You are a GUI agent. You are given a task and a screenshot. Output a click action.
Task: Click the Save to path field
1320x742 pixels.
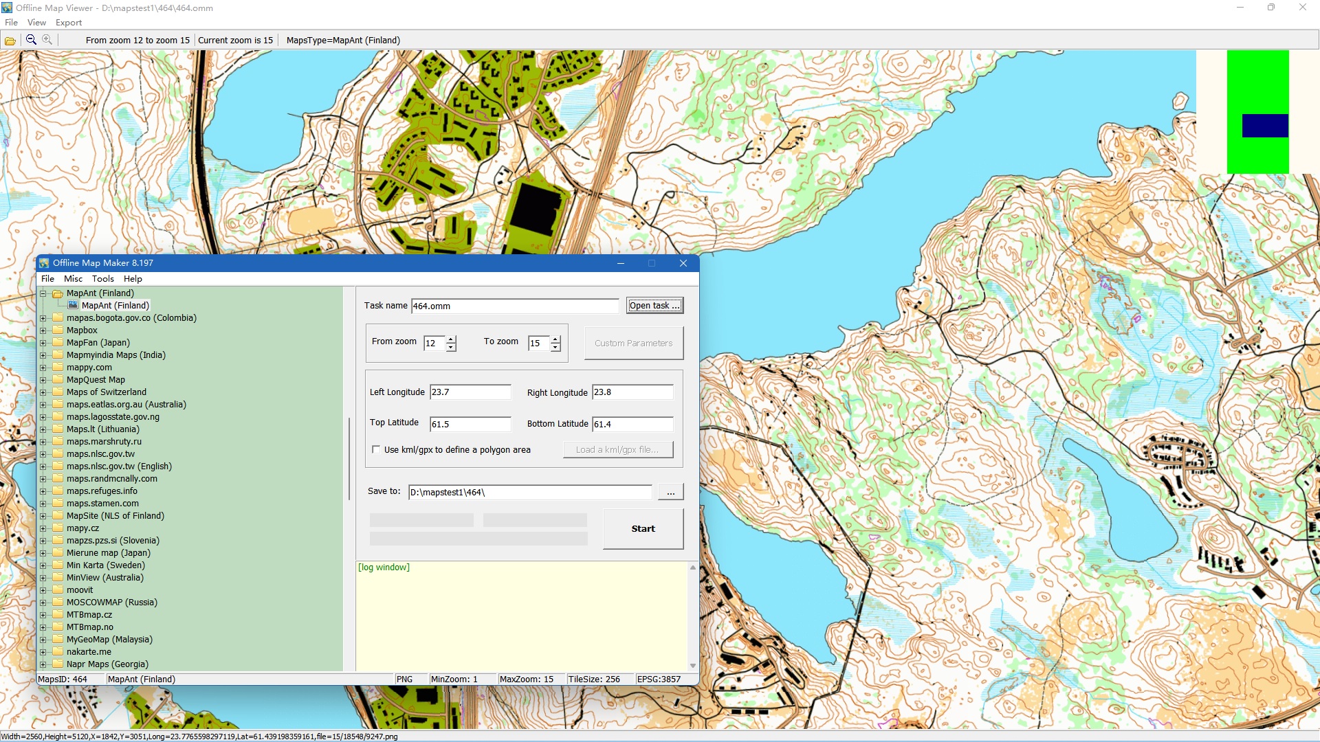(x=530, y=492)
